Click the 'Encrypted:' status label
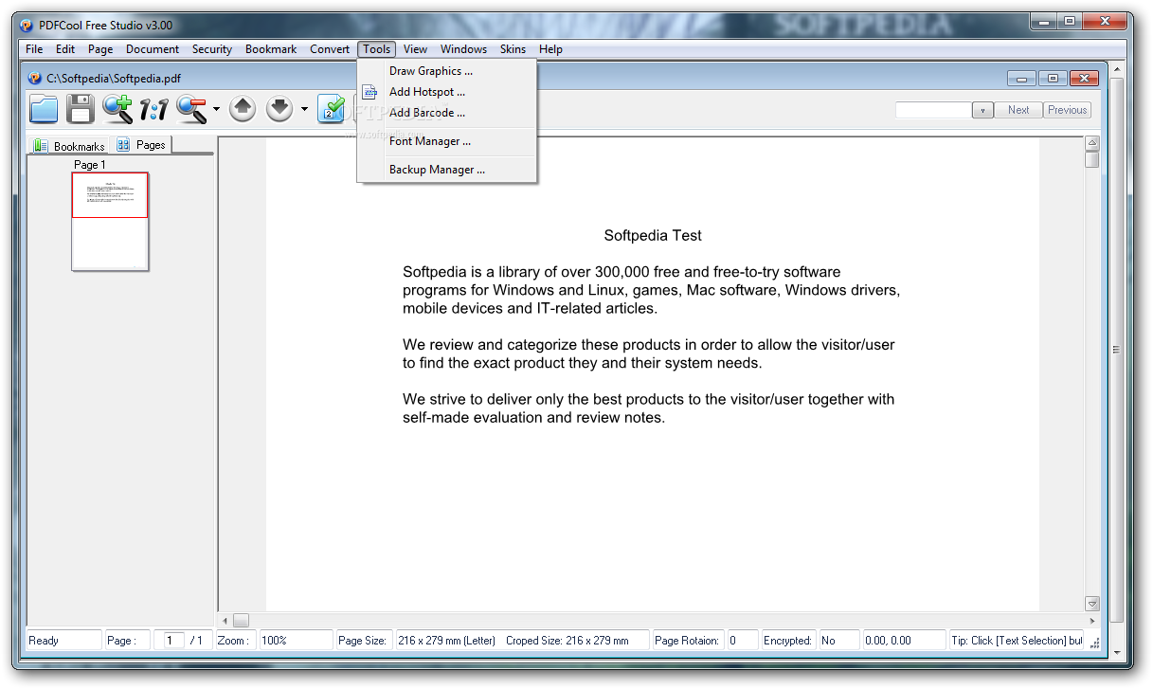 [x=788, y=641]
